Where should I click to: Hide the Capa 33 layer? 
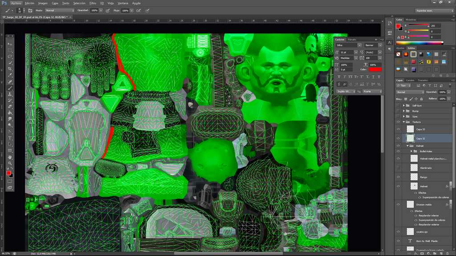click(398, 129)
